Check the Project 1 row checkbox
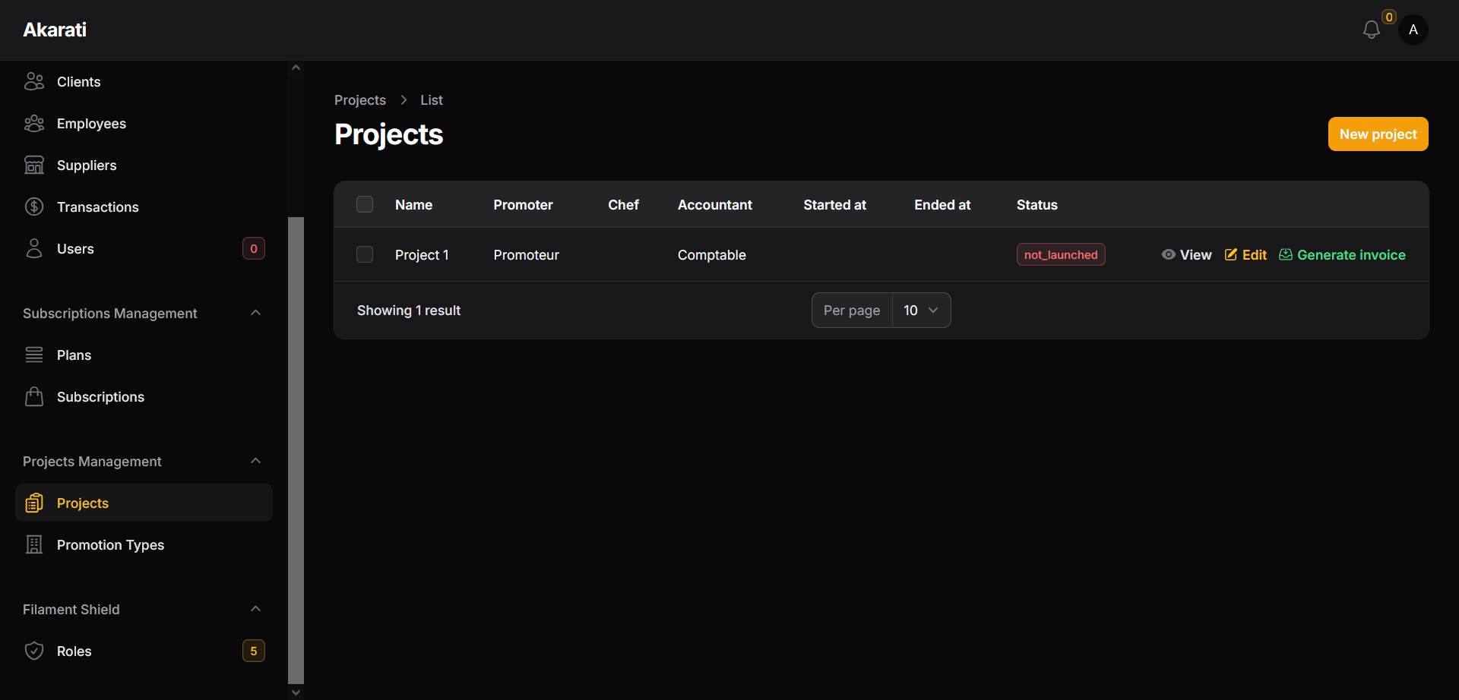Screen dimensions: 1459x700 click(365, 254)
